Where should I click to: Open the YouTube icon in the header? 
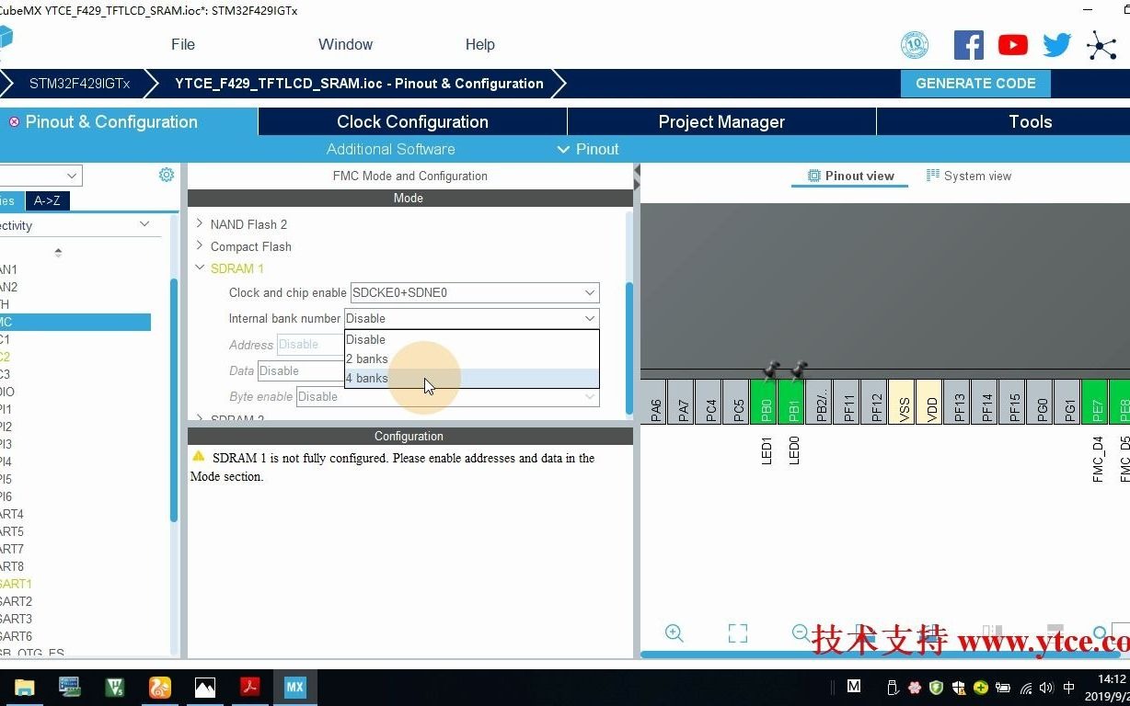(x=1012, y=44)
